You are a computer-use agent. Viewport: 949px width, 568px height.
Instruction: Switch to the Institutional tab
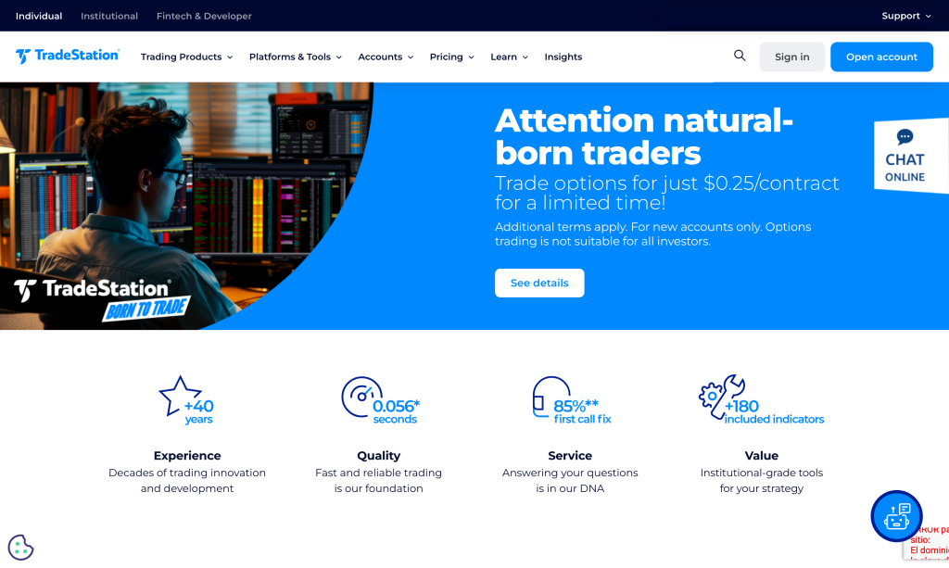coord(109,16)
